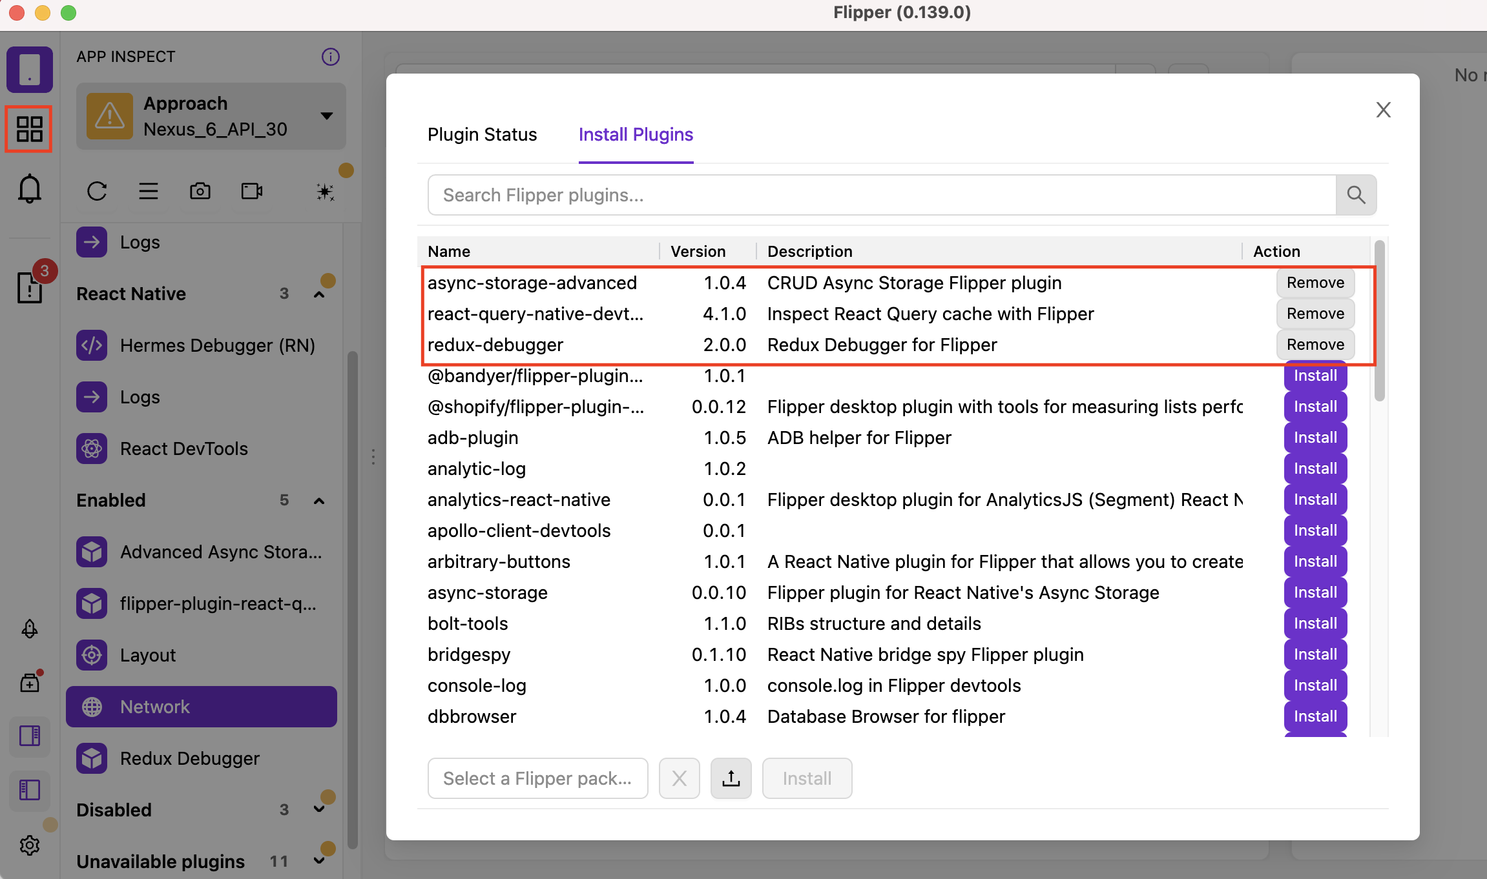Open the plugin manager grid icon
1487x879 pixels.
point(29,128)
